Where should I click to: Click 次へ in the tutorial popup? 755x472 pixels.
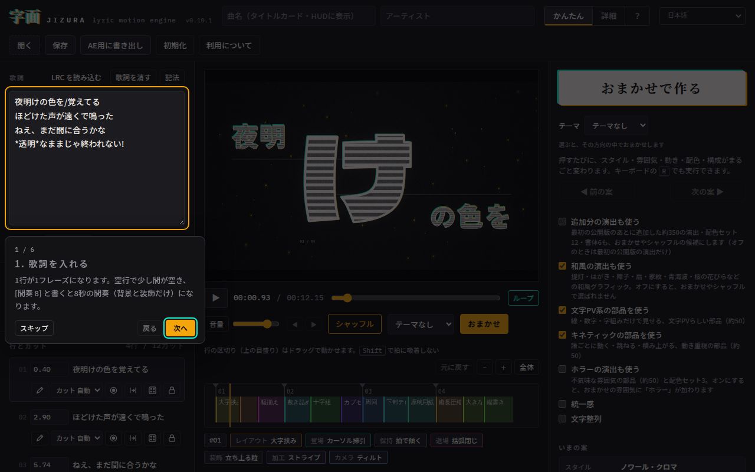pyautogui.click(x=180, y=328)
